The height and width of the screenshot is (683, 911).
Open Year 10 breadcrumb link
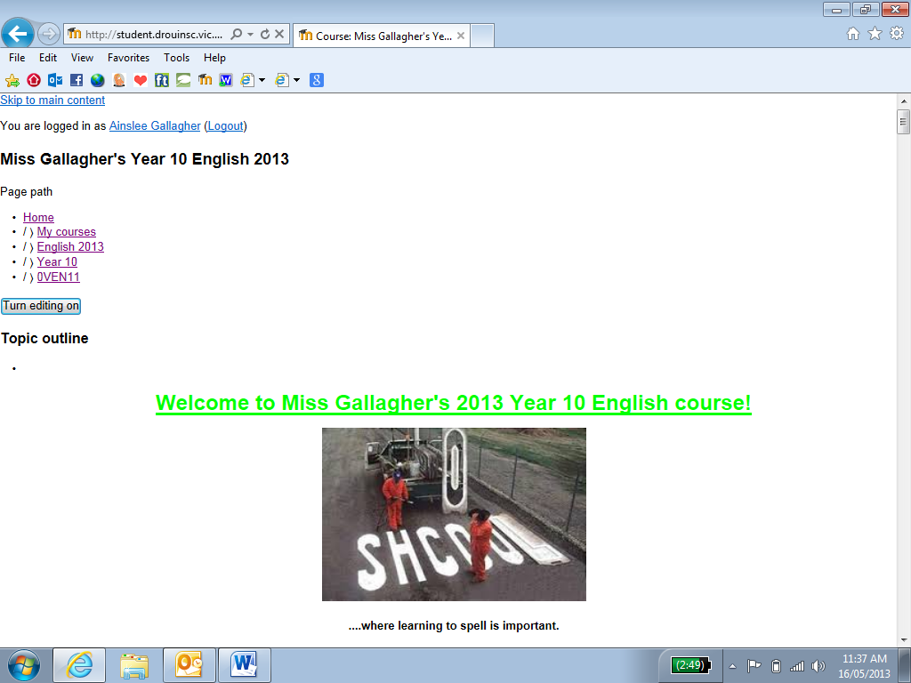click(57, 262)
